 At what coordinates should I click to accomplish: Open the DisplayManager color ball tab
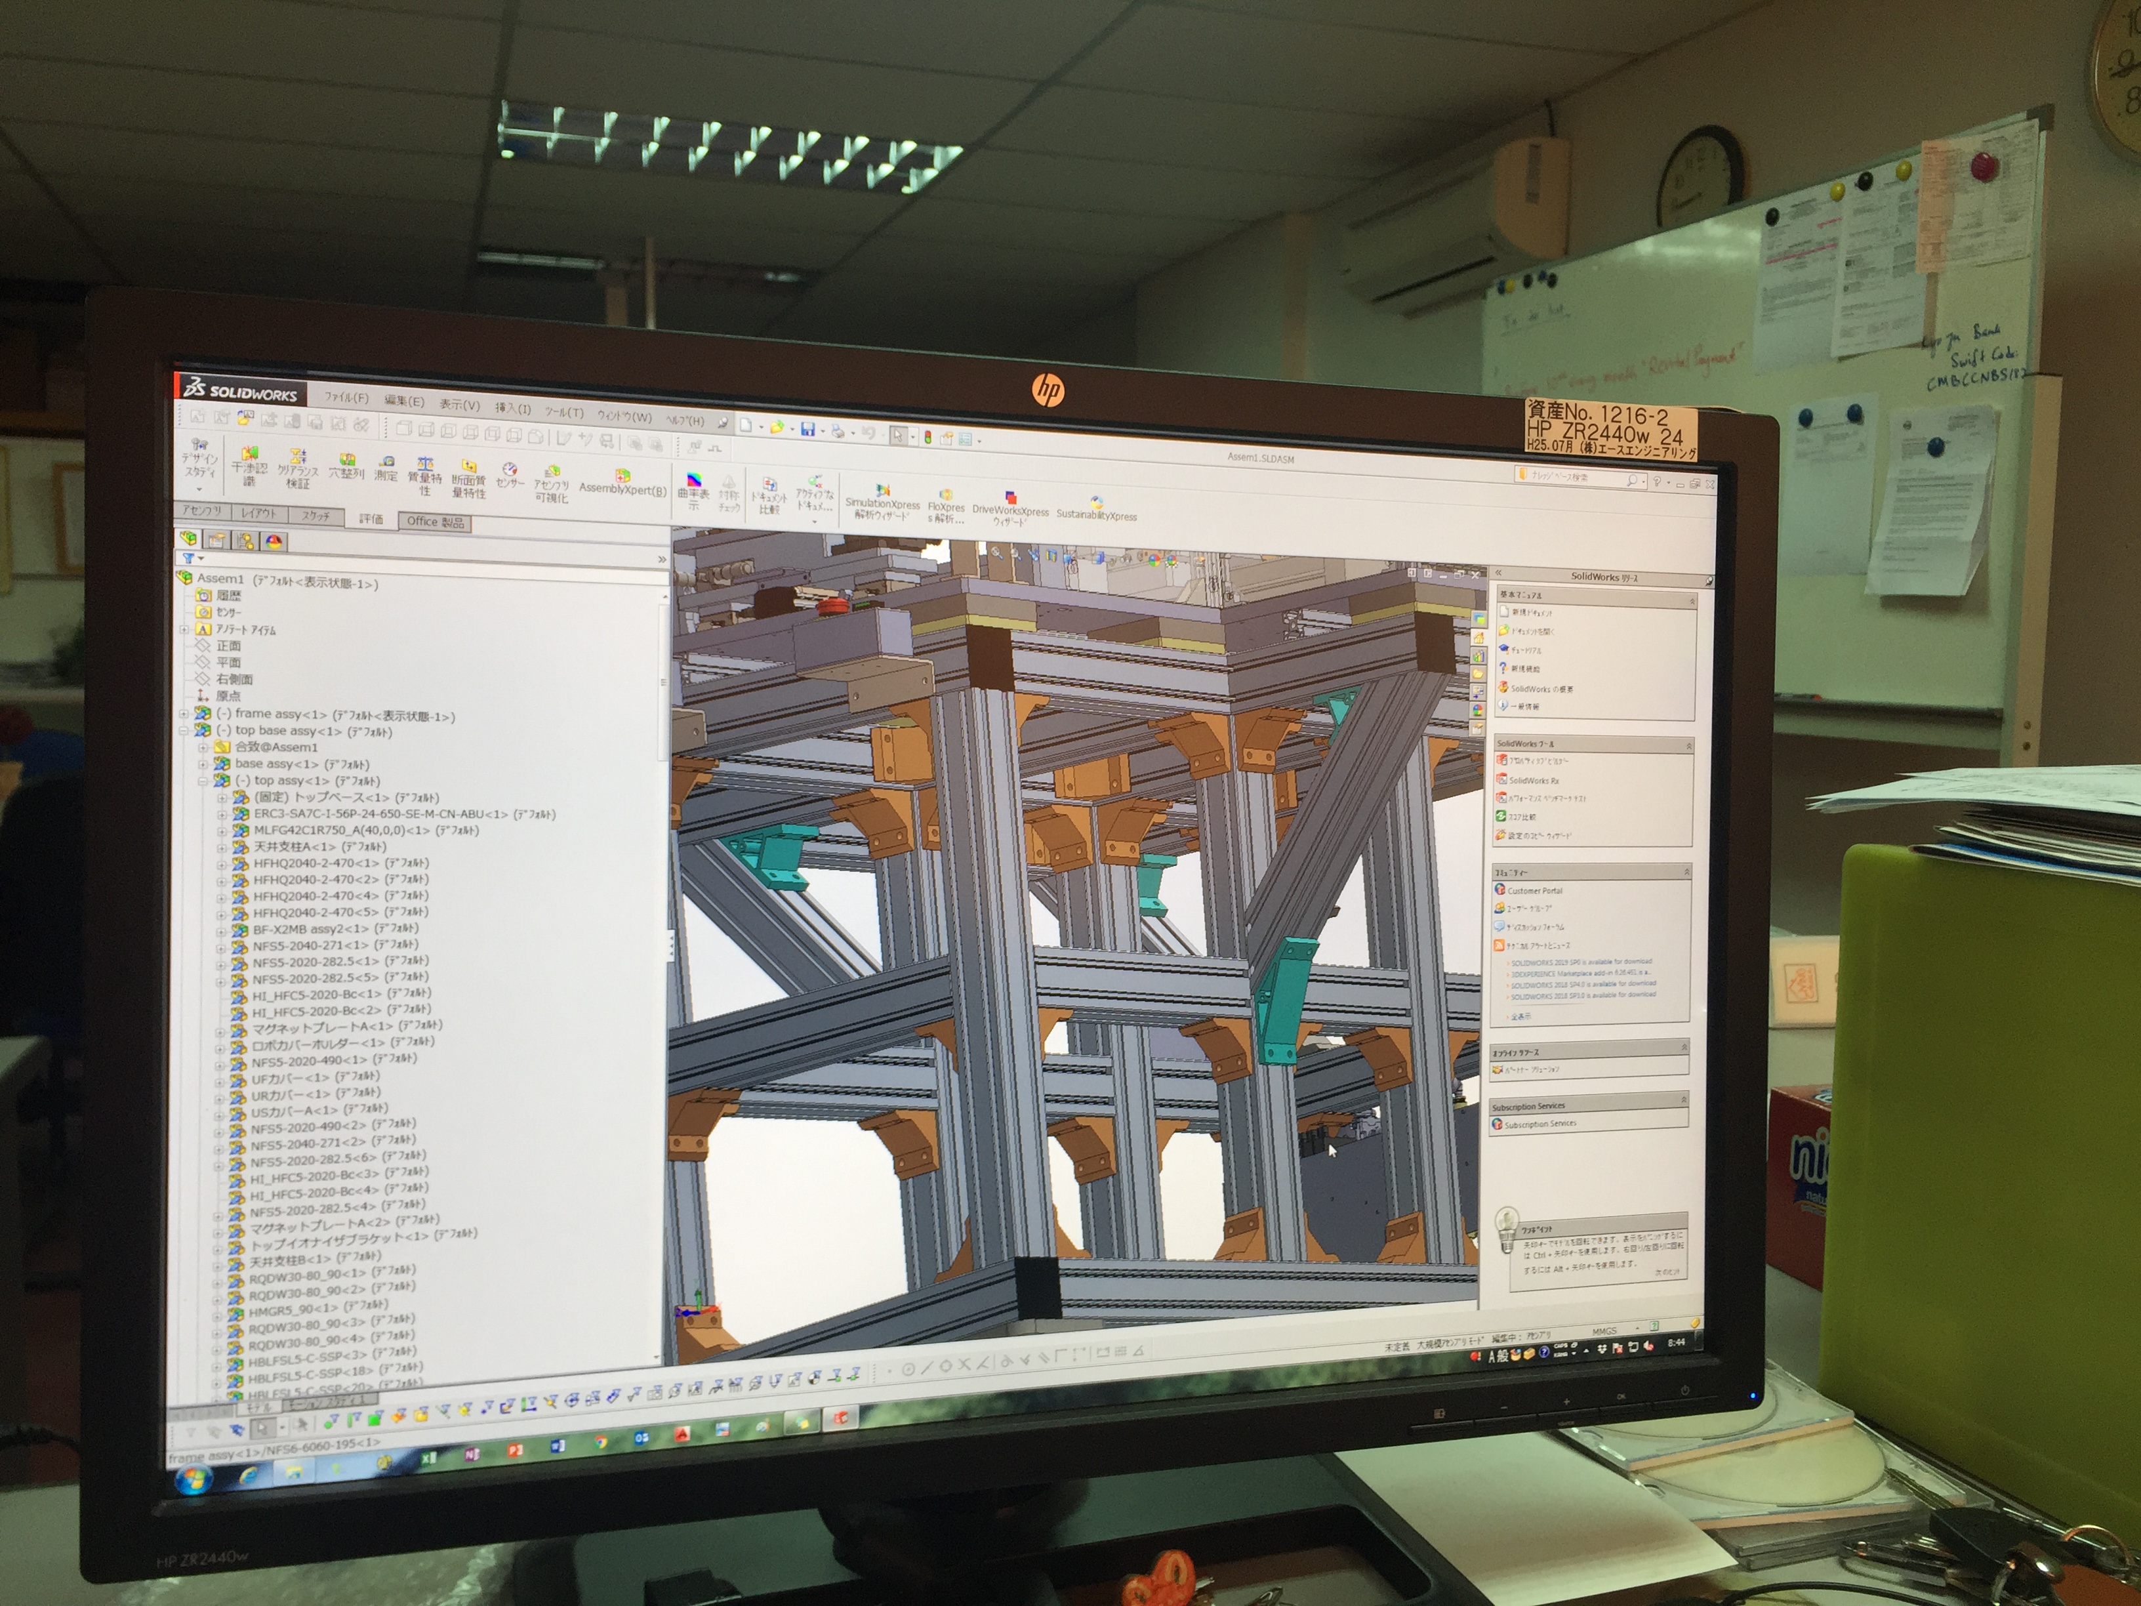tap(274, 541)
